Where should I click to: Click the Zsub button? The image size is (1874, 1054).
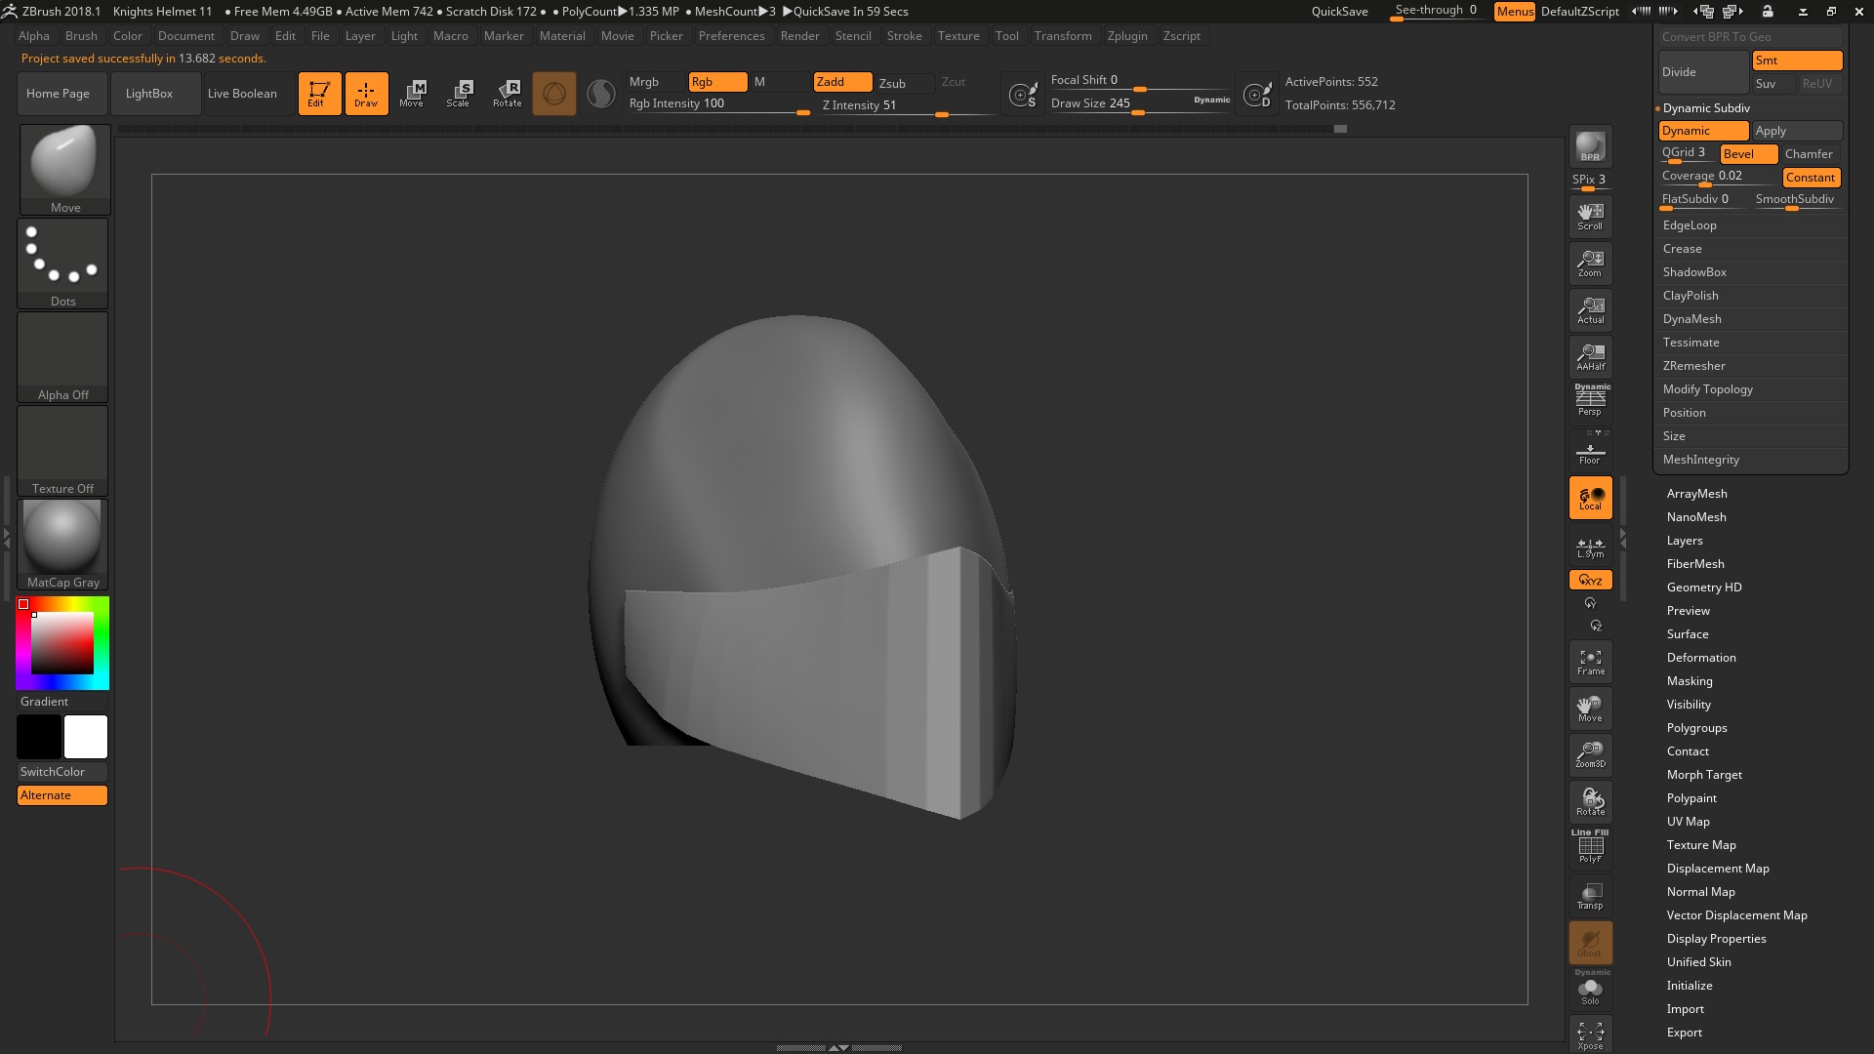coord(905,83)
